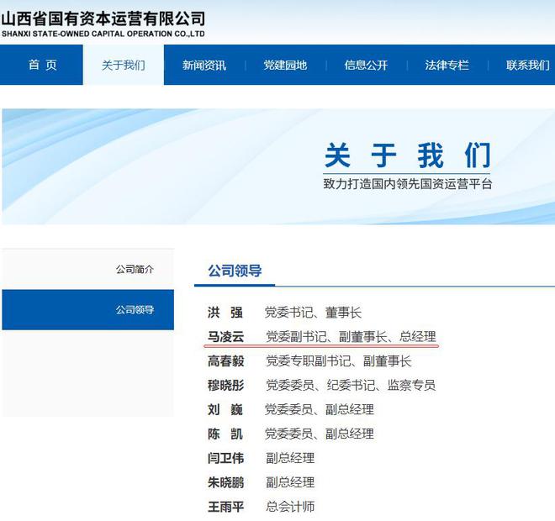Image resolution: width=555 pixels, height=521 pixels.
Task: Open the 党建园地 navigation item
Action: pos(285,65)
